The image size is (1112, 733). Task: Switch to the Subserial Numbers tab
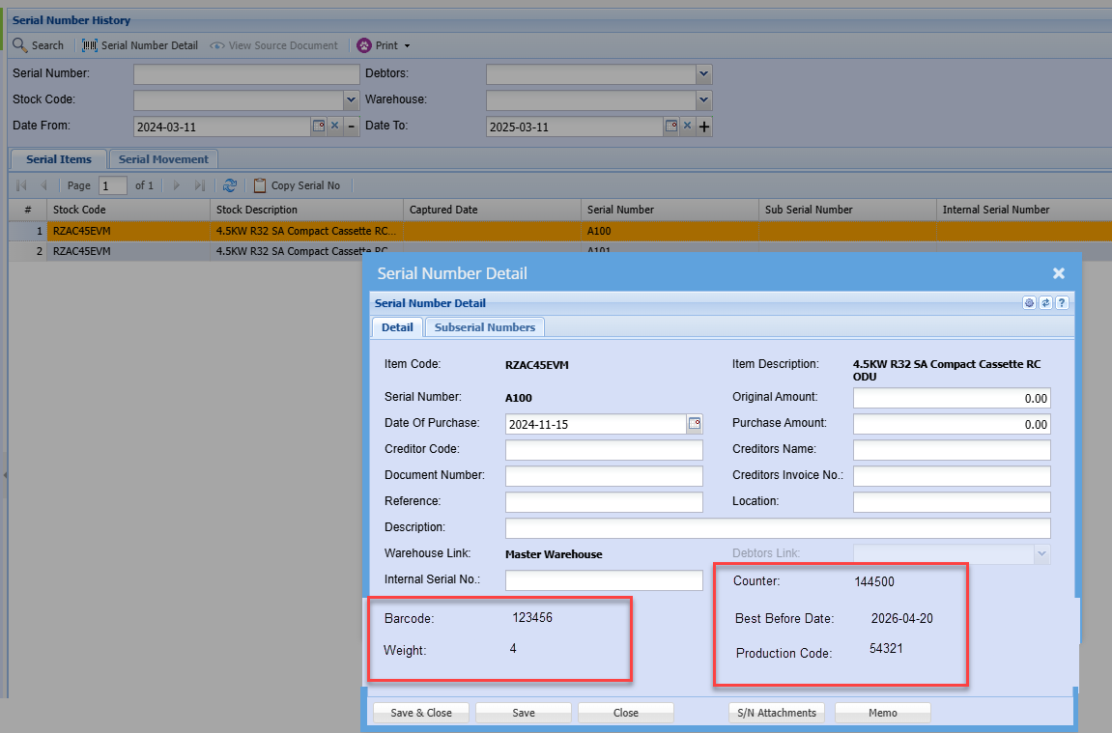pos(484,327)
